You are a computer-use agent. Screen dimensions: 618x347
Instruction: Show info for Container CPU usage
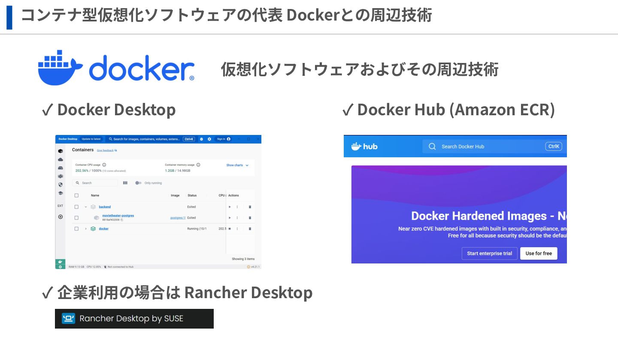tap(104, 165)
